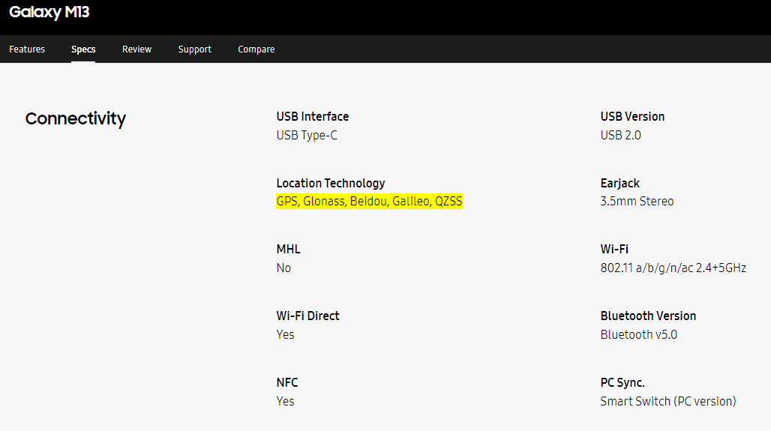Select the USB 2.0 value
This screenshot has height=431, width=771.
click(x=620, y=135)
